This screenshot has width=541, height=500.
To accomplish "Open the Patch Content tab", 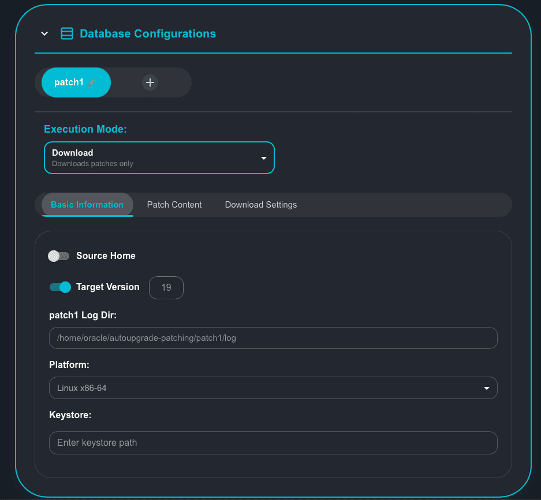I will (174, 205).
